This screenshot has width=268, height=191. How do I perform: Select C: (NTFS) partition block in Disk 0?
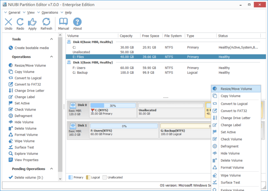coord(113,110)
